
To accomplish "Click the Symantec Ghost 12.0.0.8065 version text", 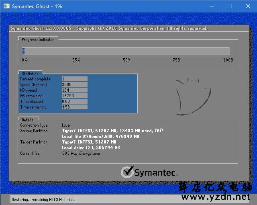I will (41, 29).
